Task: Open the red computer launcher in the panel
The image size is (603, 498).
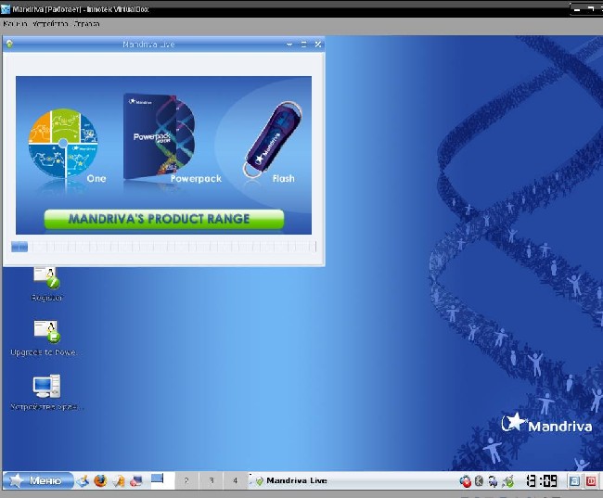Action: (x=136, y=481)
